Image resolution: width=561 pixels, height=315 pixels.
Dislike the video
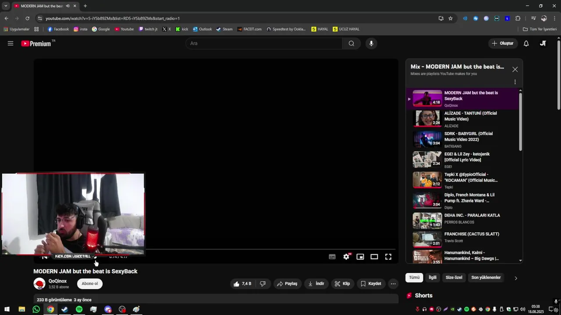263,283
